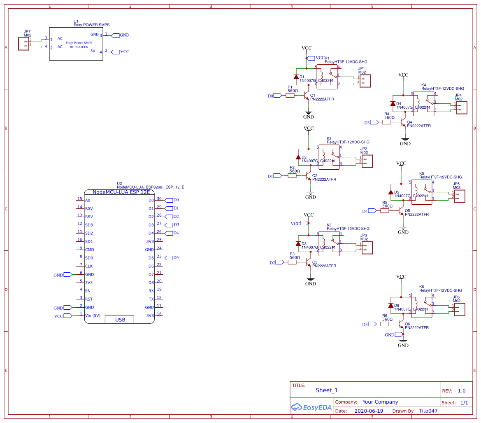The height and width of the screenshot is (423, 481).
Task: Select the Vin (5V) pin on U2
Action: click(93, 315)
